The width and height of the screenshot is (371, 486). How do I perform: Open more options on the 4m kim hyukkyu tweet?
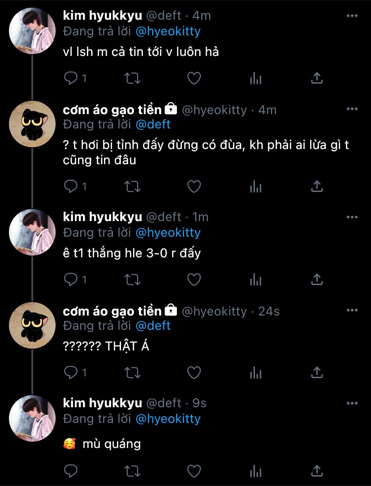(x=352, y=16)
